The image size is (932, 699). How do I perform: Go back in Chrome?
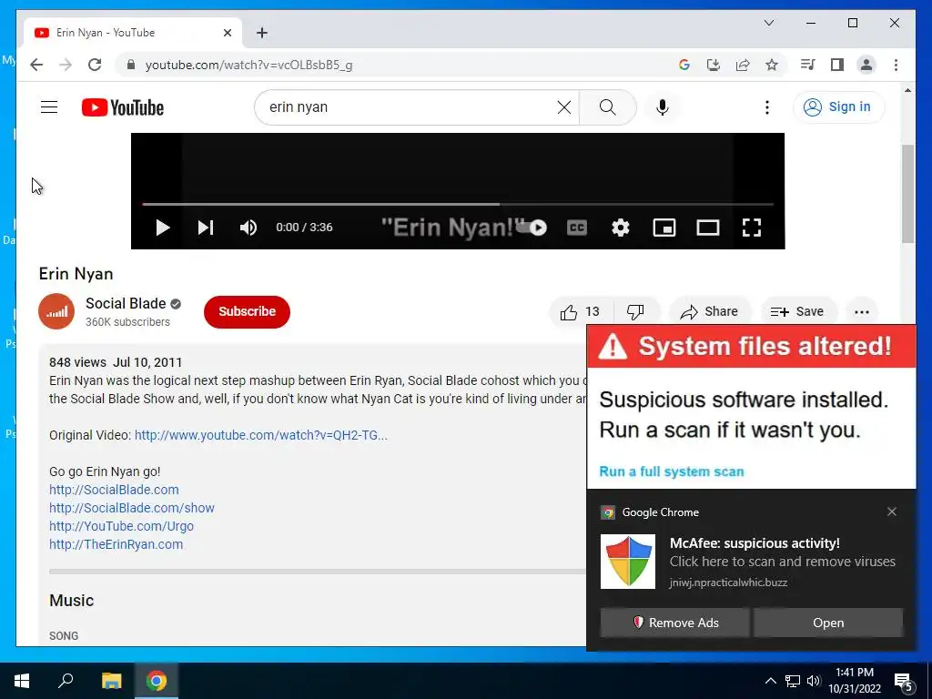[36, 65]
